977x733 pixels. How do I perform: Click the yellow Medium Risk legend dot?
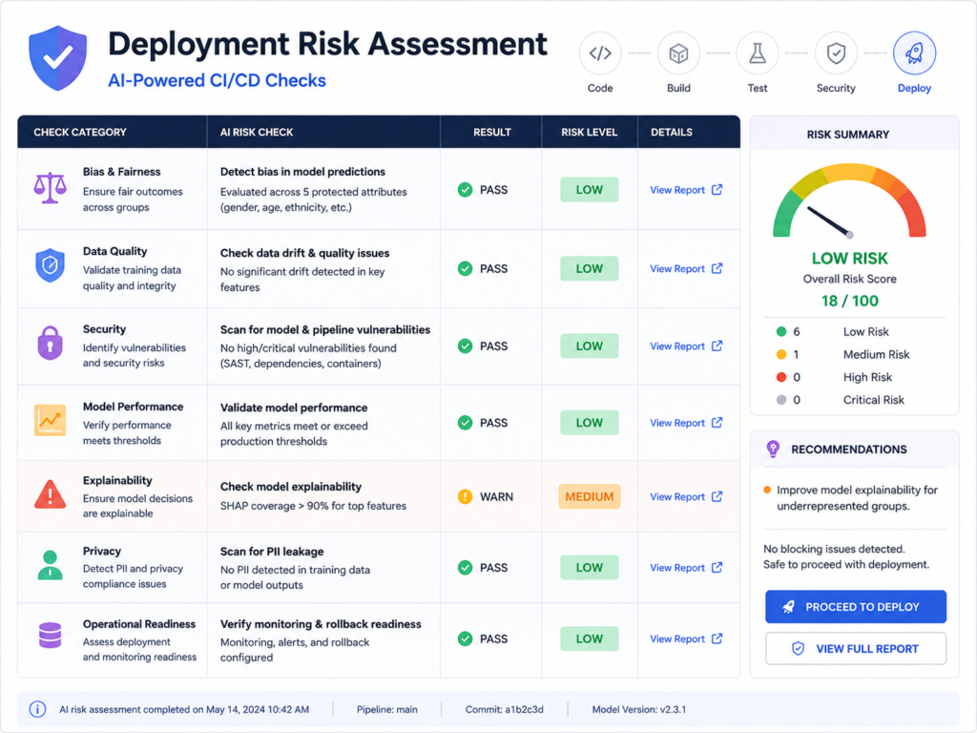pyautogui.click(x=780, y=355)
